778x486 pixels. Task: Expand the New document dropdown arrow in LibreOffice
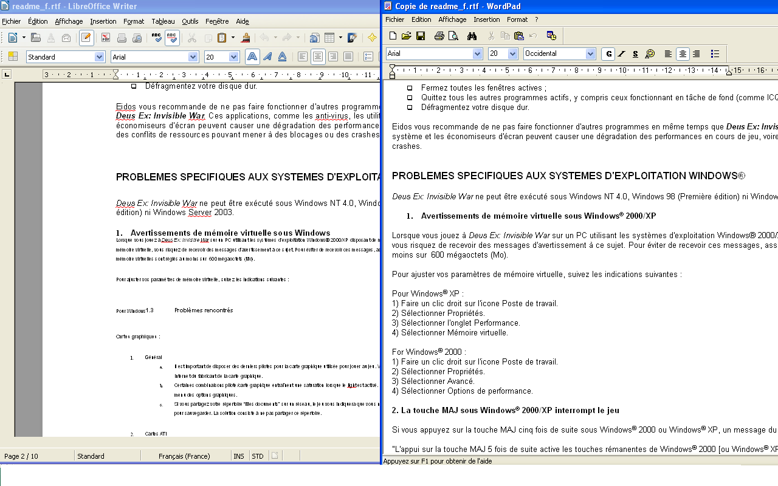[24, 38]
